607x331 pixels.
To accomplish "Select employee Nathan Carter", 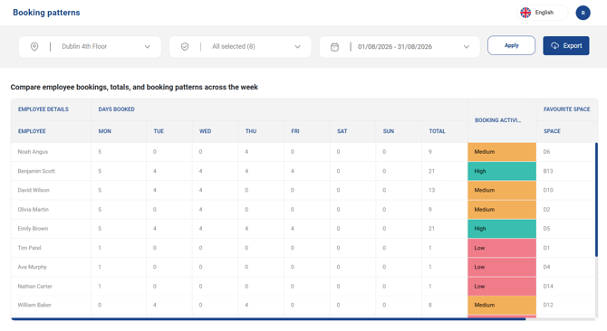I will 34,286.
